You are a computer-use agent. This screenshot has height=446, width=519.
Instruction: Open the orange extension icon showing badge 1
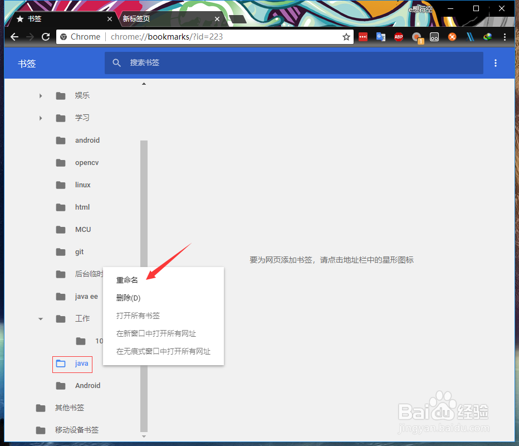[417, 37]
